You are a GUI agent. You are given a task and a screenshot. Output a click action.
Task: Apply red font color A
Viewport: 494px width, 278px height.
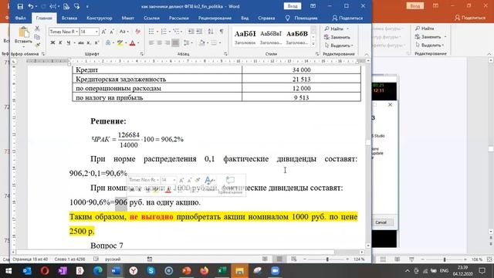[133, 42]
